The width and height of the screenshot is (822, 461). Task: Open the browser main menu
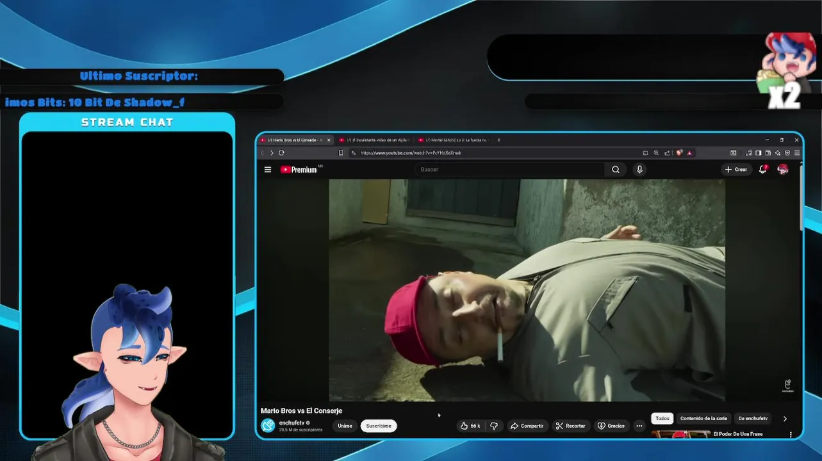797,153
